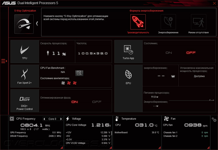Click the Temperature thermometer icon
Image resolution: width=218 pixels, height=150 pixels.
(x=117, y=119)
